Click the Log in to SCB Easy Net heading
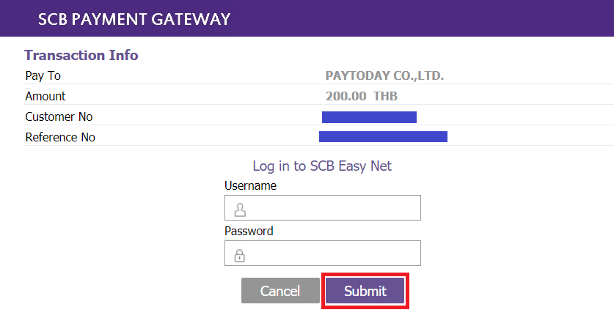This screenshot has height=318, width=614. (x=322, y=166)
